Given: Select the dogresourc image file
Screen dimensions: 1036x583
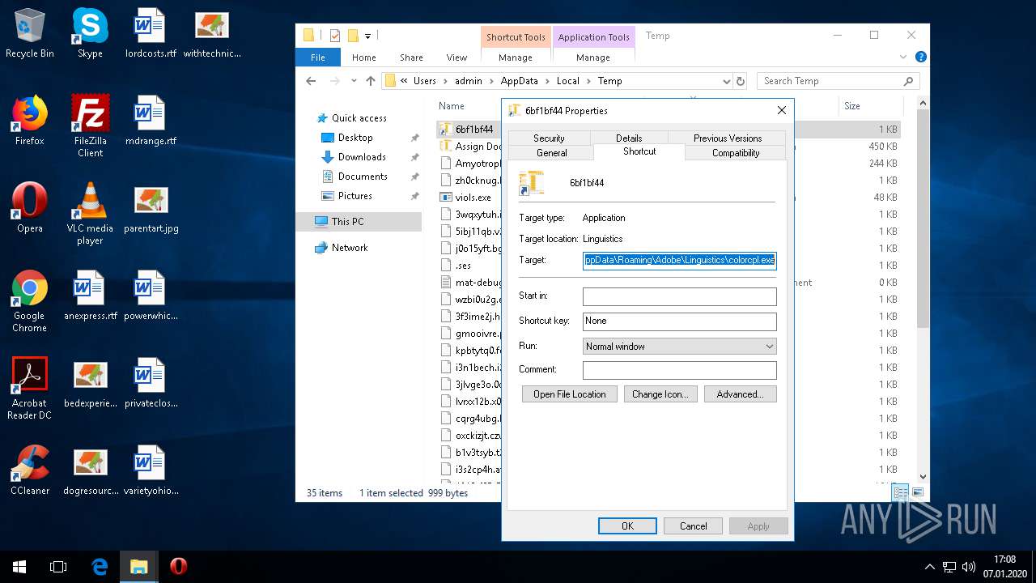Looking at the screenshot, I should 90,471.
